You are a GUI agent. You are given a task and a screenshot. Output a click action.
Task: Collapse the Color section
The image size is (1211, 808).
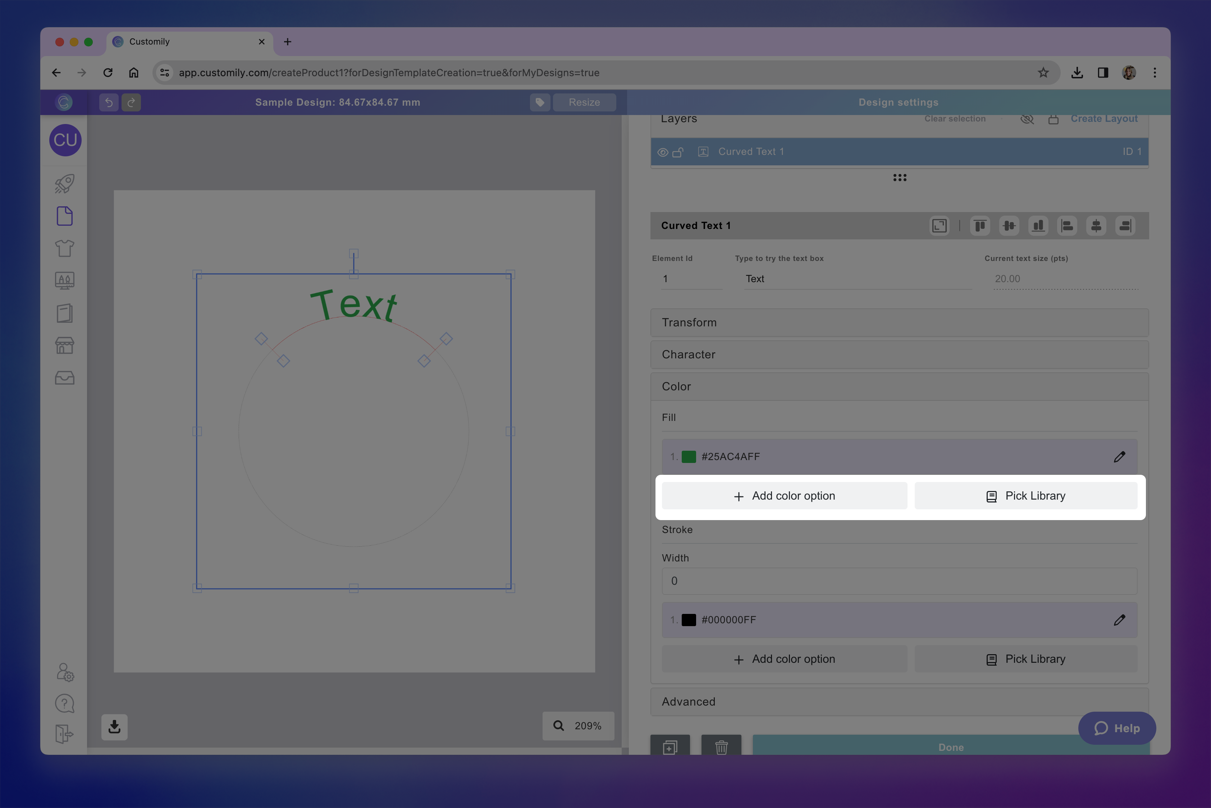click(900, 386)
